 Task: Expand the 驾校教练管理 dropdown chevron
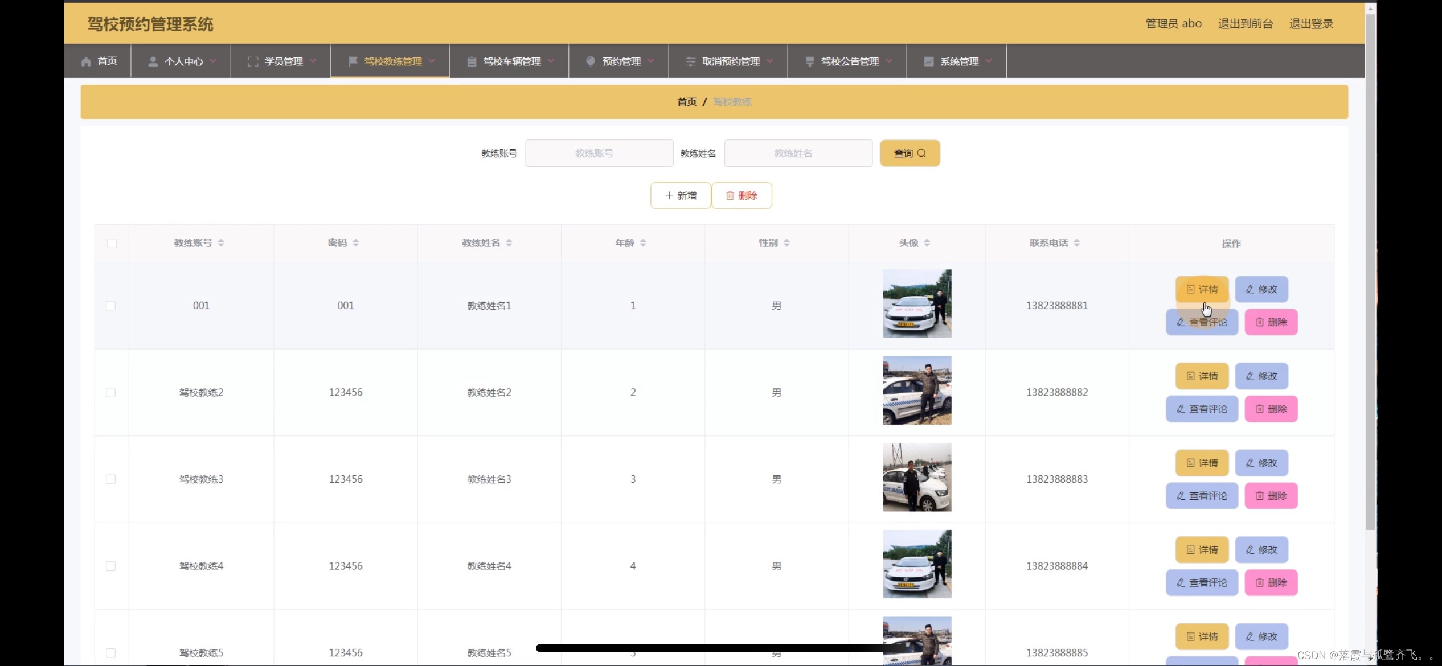click(432, 60)
